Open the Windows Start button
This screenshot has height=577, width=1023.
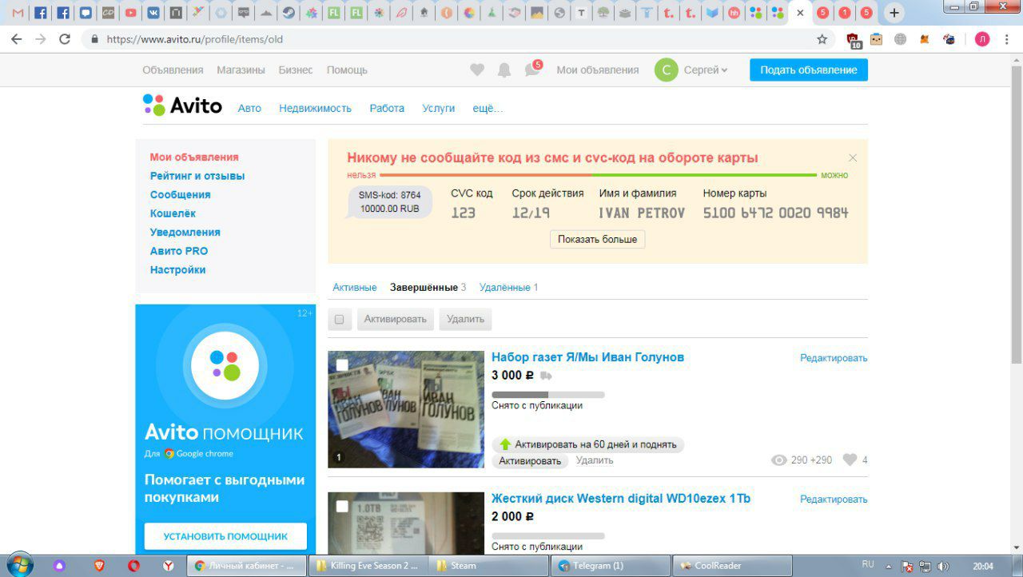[x=19, y=564]
